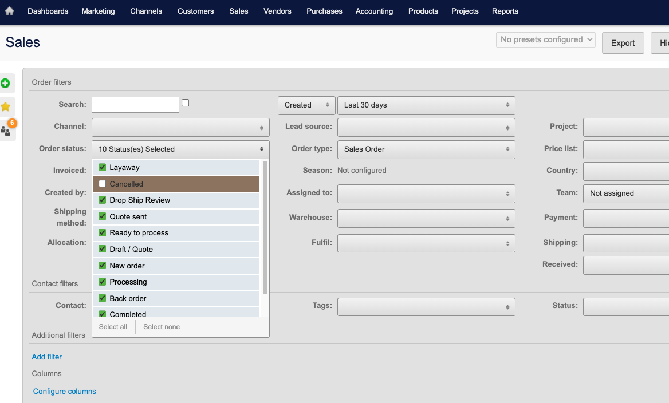Click Select all in the status list
The width and height of the screenshot is (669, 403).
(x=113, y=326)
